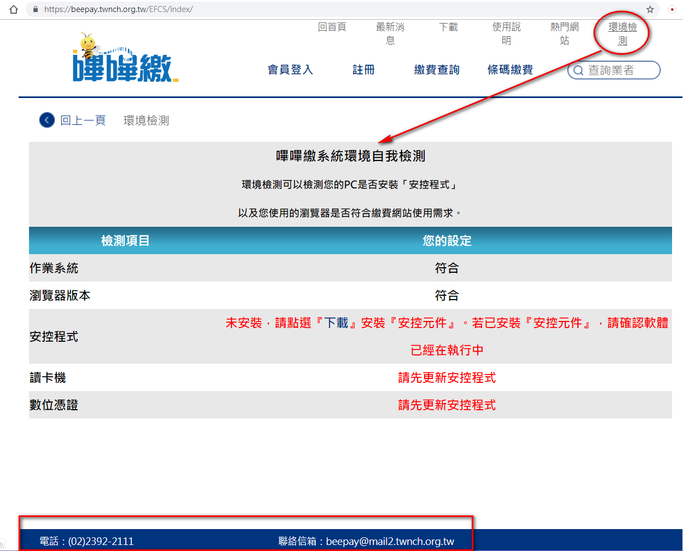Open the 會員登入 page

290,70
